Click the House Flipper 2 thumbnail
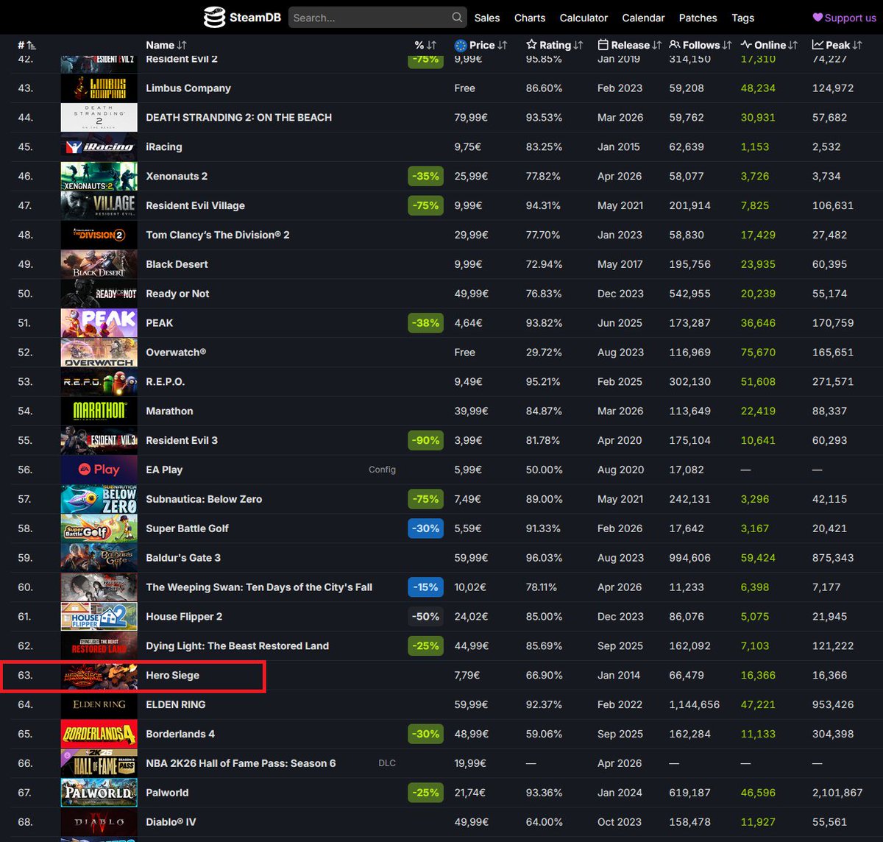 99,617
